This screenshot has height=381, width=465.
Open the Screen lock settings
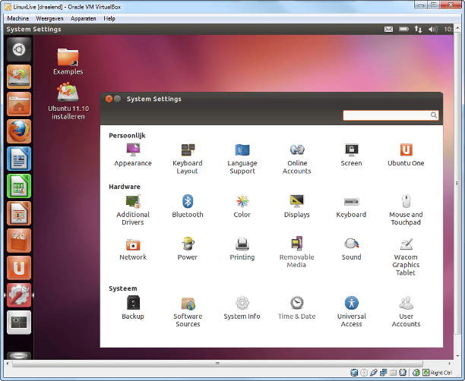coord(352,155)
